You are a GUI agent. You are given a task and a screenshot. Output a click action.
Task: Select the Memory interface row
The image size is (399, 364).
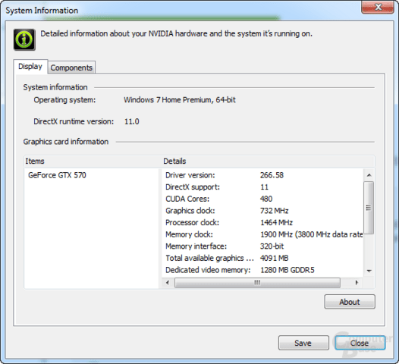[x=262, y=246]
